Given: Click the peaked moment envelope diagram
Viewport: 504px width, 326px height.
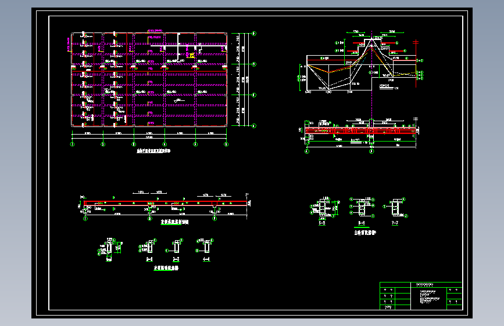Looking at the screenshot, I should pyautogui.click(x=362, y=62).
